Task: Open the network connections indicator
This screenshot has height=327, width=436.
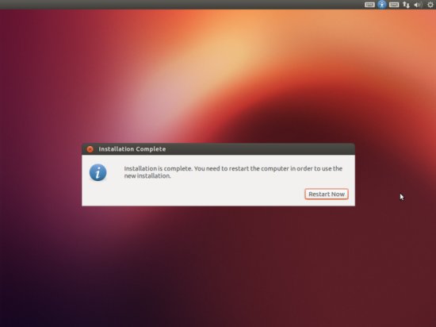Action: point(406,5)
